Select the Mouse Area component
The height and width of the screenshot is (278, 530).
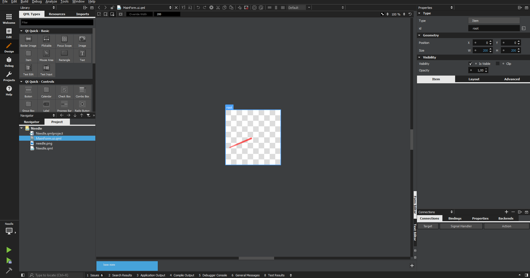46,56
